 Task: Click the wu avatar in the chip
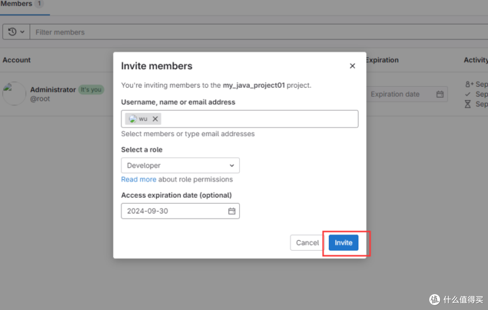pos(133,119)
